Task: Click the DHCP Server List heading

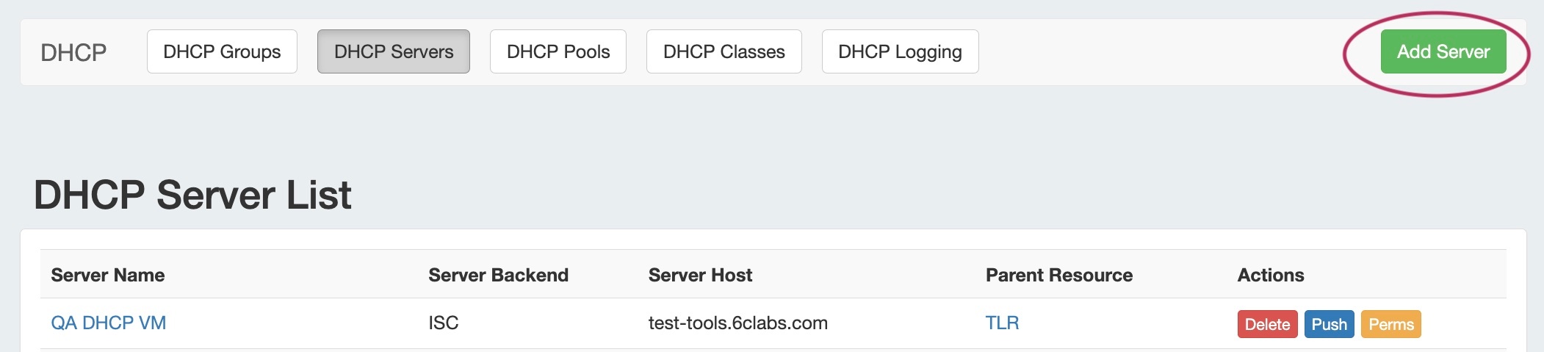Action: [x=192, y=195]
